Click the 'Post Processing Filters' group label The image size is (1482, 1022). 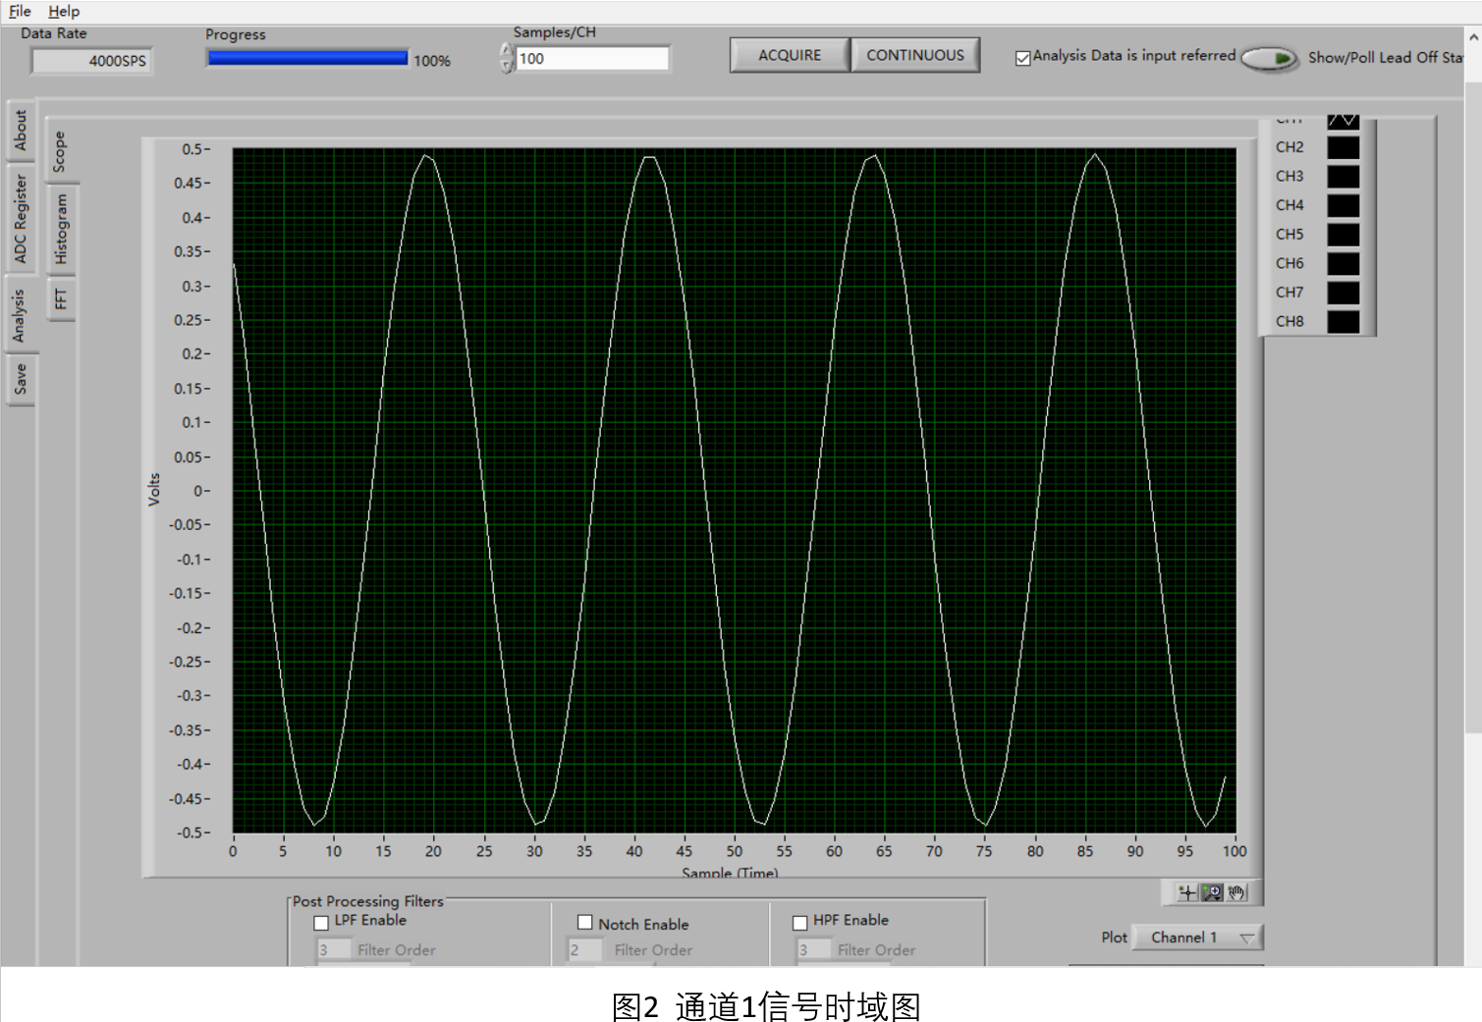click(x=368, y=901)
